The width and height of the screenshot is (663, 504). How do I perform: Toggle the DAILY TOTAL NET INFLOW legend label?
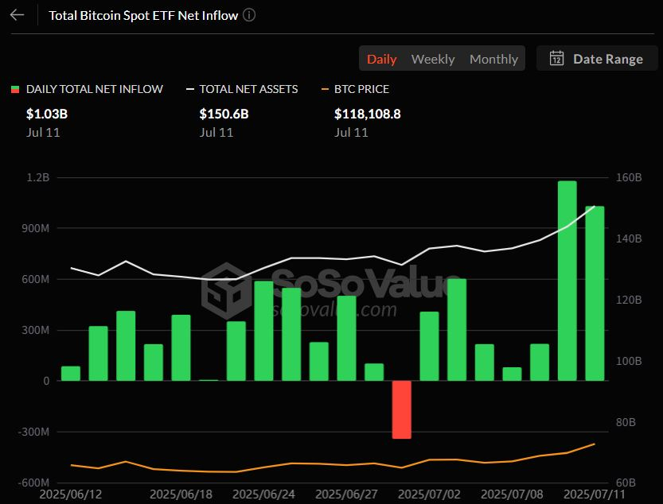pos(94,89)
